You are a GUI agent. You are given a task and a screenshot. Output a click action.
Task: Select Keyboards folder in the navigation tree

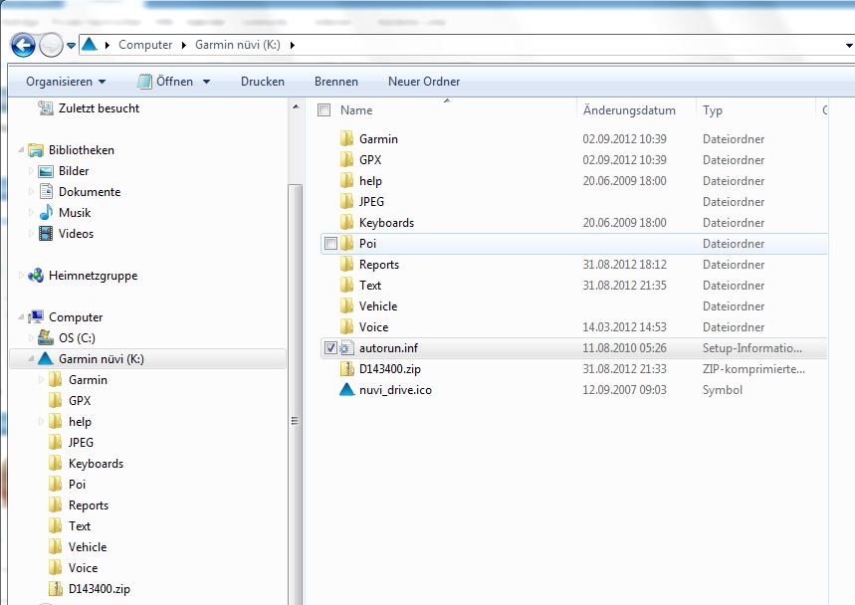pos(96,464)
